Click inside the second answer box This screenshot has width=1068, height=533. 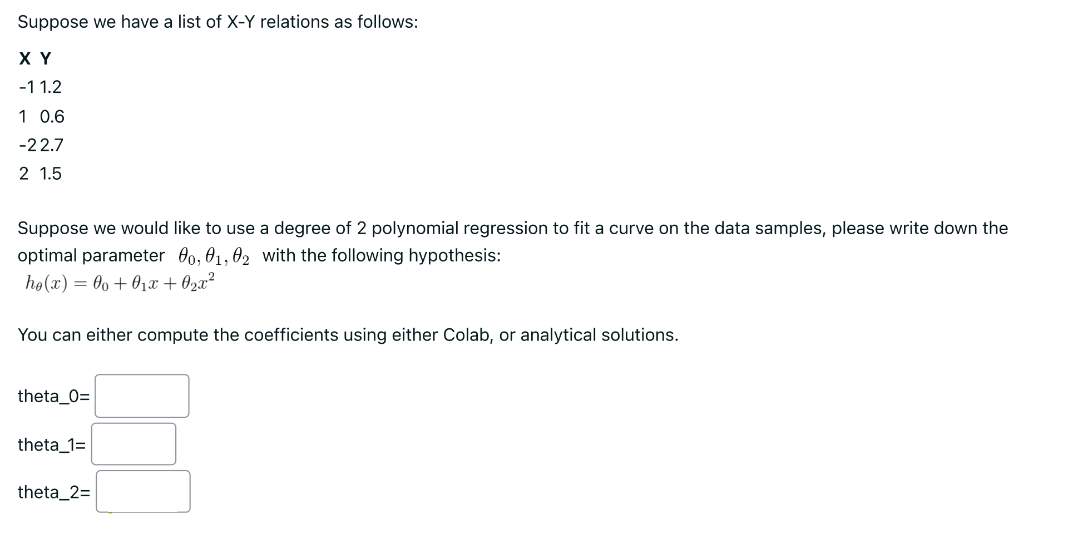(x=133, y=443)
